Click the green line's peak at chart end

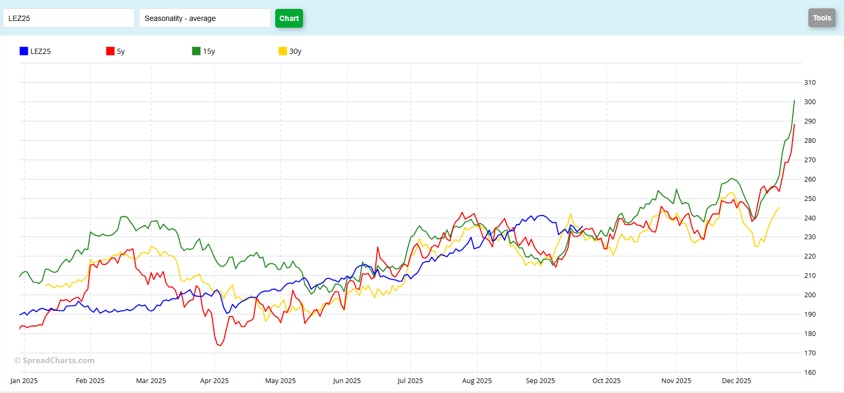[x=794, y=100]
